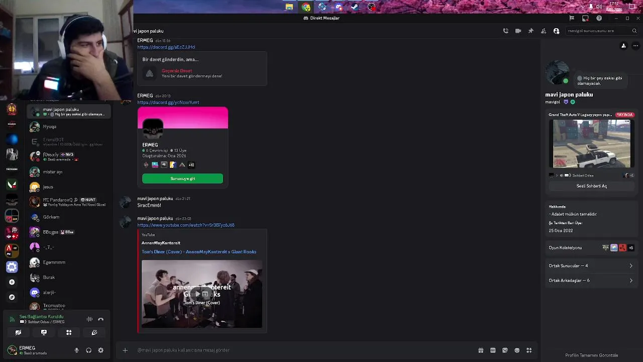Click 'Ses Bağlantısı Kuruldu' connection status
This screenshot has width=643, height=362.
pyautogui.click(x=41, y=317)
